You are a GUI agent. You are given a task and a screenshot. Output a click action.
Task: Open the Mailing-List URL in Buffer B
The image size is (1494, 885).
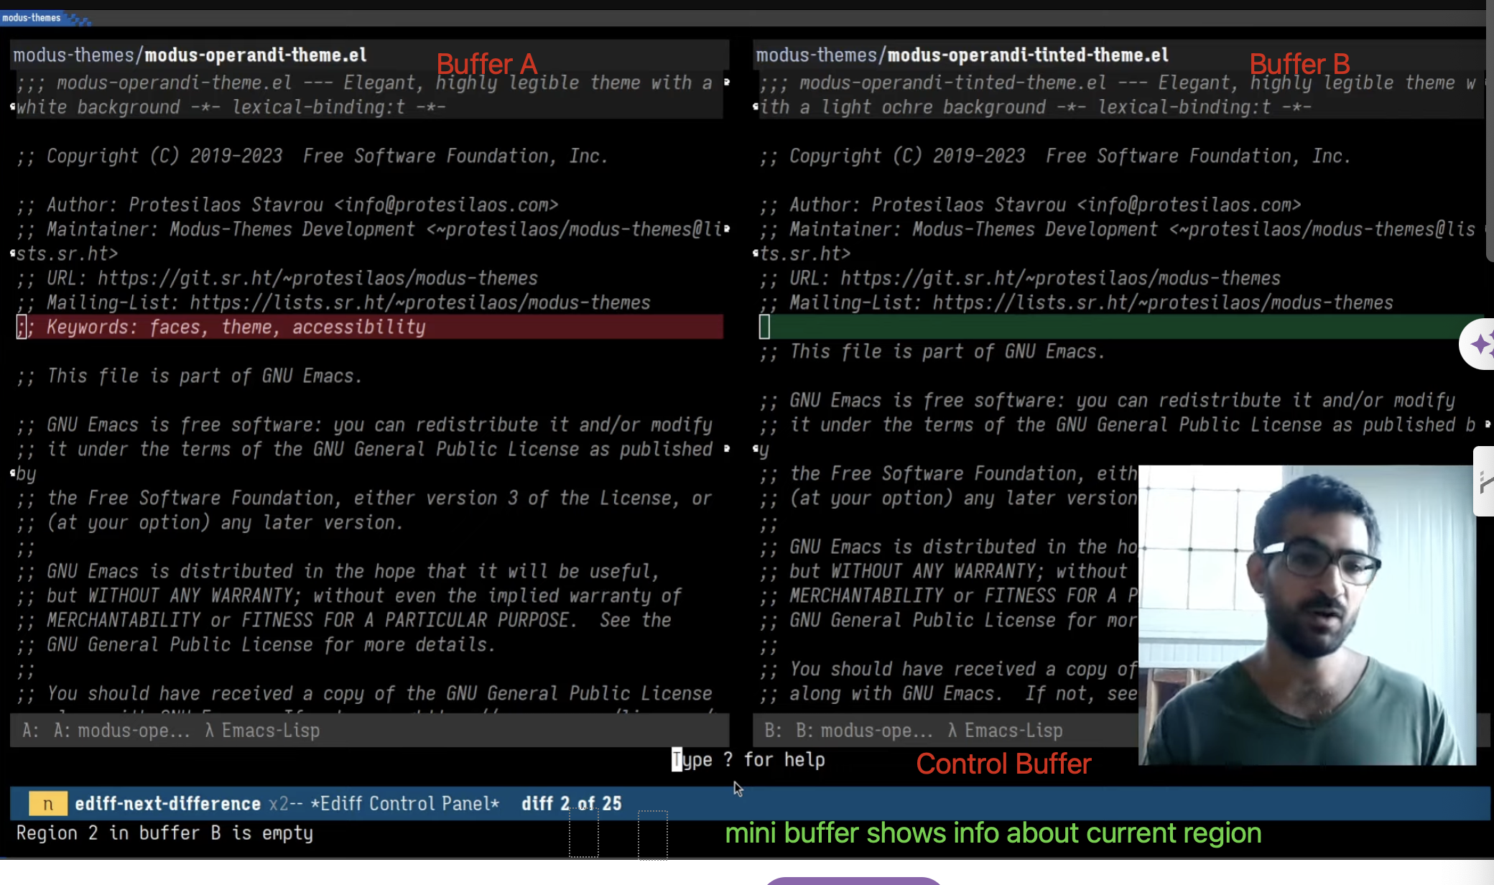1162,302
